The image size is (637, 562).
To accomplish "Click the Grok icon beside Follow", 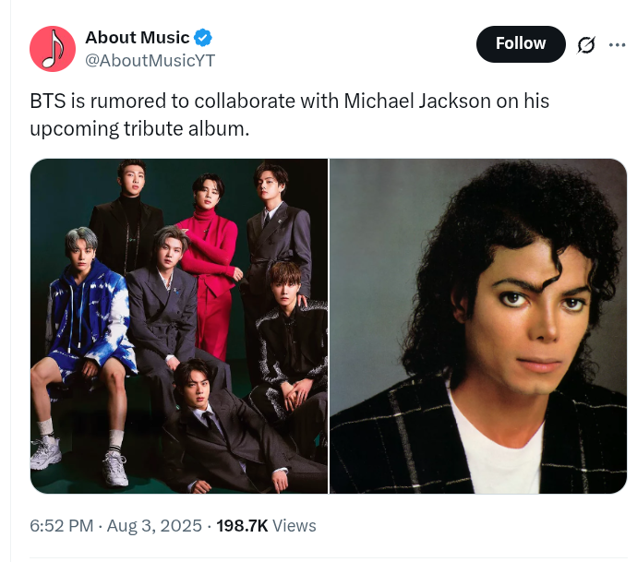I will pos(585,44).
